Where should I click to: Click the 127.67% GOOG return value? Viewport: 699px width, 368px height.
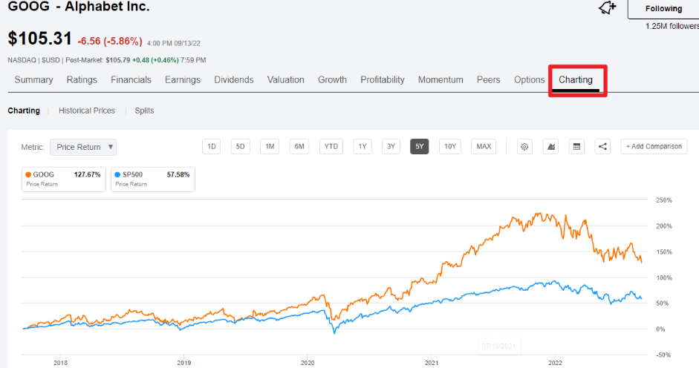pyautogui.click(x=88, y=174)
